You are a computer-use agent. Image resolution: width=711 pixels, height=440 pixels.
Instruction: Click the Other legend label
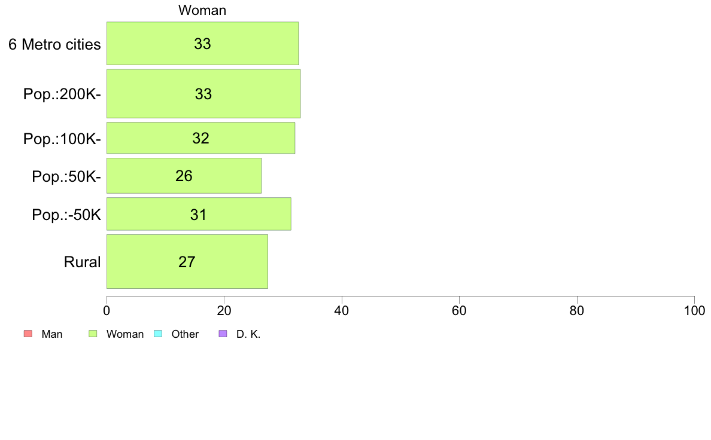185,334
